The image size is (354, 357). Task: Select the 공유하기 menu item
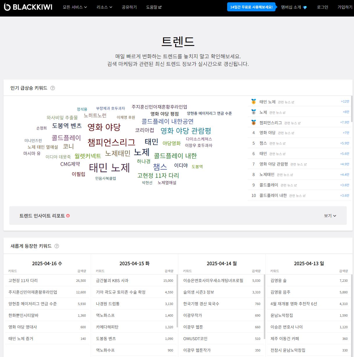pos(129,7)
